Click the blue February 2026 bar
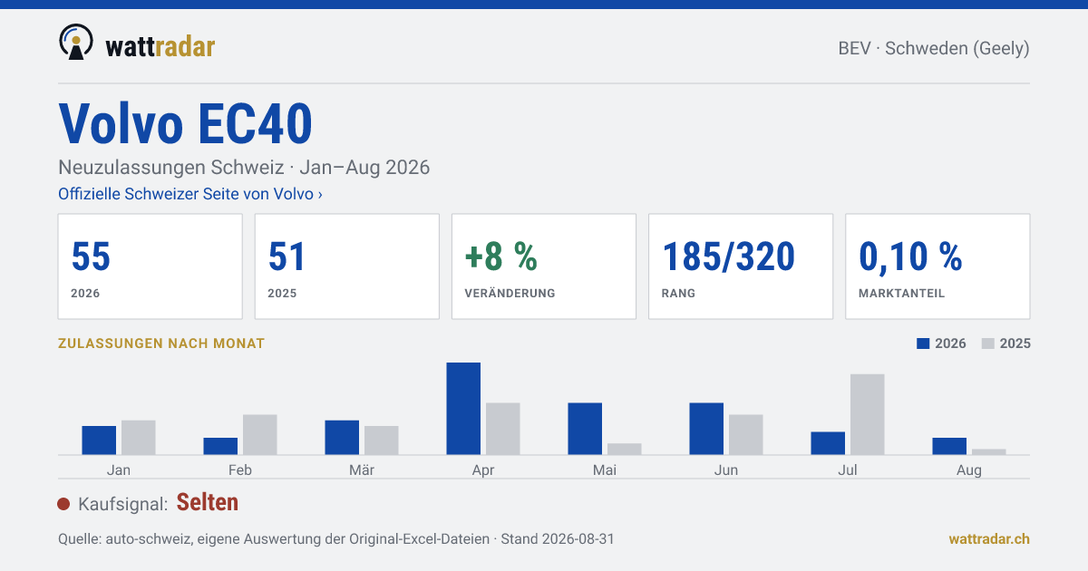Screen dimensions: 1088x571 220,446
